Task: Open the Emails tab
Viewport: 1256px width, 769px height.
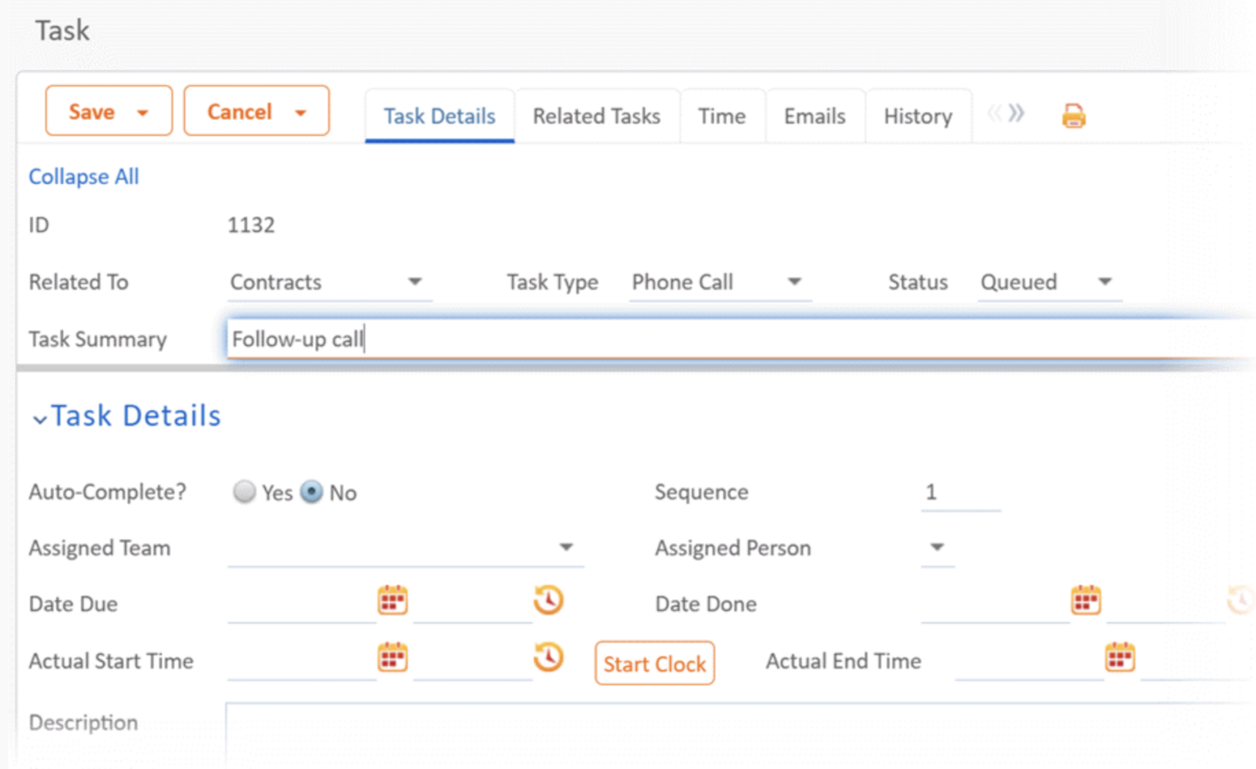Action: point(814,115)
